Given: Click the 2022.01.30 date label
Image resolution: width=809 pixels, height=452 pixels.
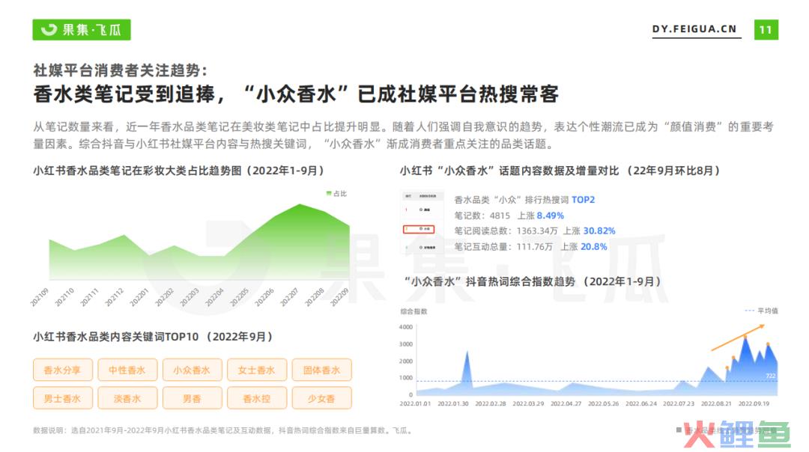Looking at the screenshot, I should click(x=453, y=403).
